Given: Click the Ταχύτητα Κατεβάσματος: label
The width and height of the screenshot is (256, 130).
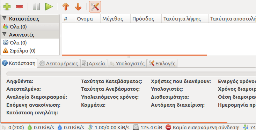Looking at the screenshot, I should (x=111, y=81).
